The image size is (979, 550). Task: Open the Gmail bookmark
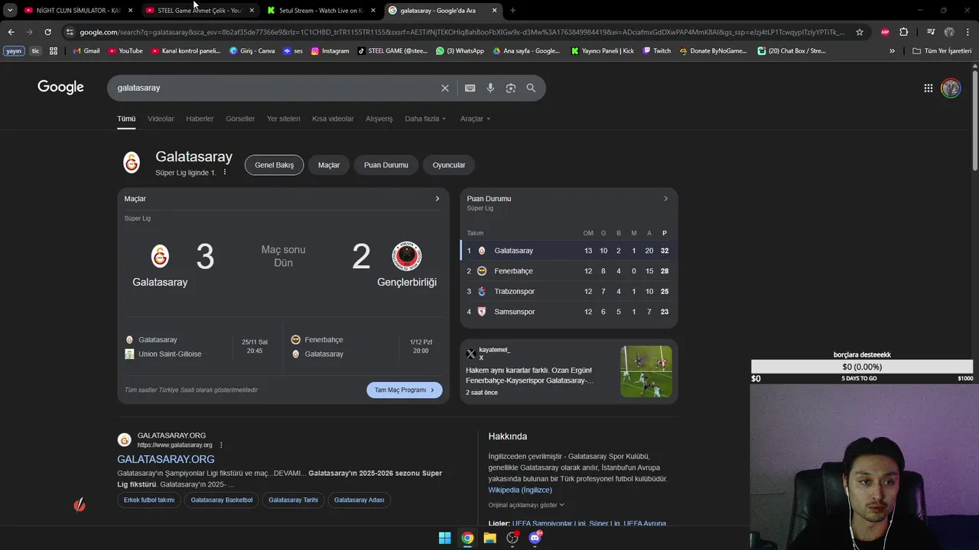point(86,51)
